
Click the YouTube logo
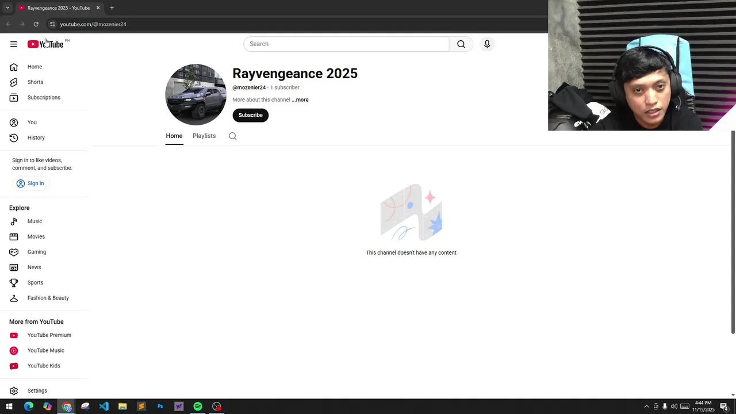45,44
